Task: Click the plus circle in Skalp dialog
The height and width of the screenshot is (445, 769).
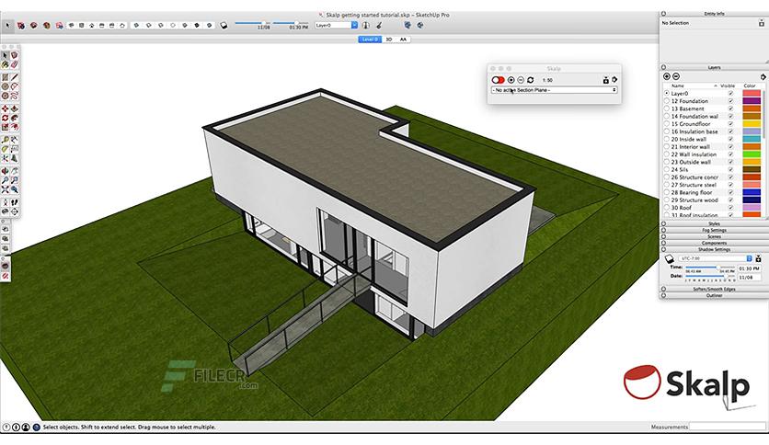Action: pyautogui.click(x=511, y=80)
